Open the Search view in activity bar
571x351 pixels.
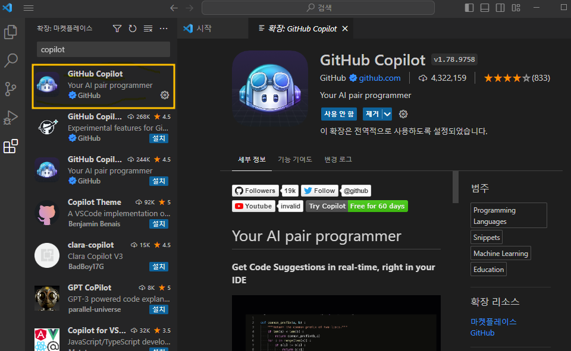click(11, 61)
